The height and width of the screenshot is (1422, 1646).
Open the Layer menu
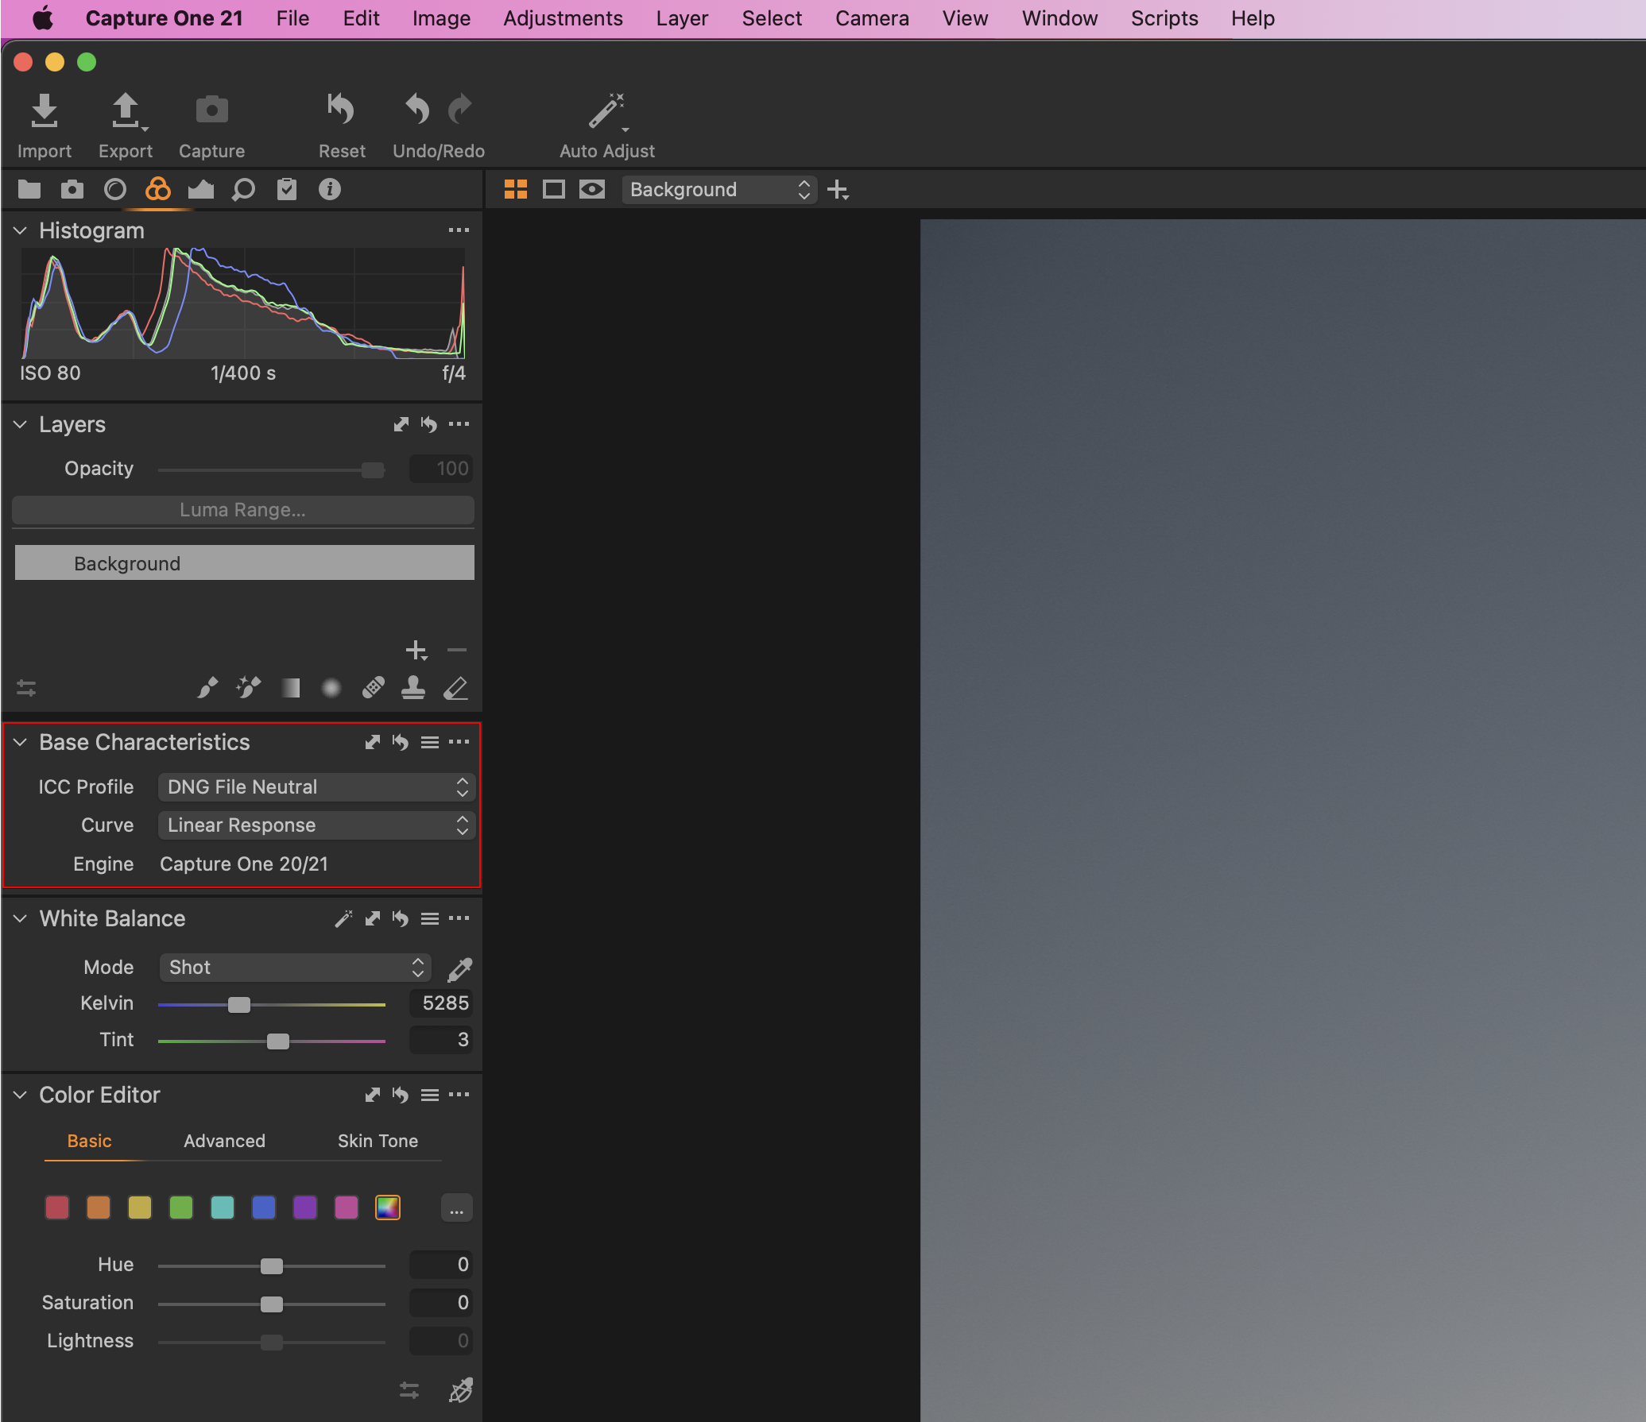(682, 18)
